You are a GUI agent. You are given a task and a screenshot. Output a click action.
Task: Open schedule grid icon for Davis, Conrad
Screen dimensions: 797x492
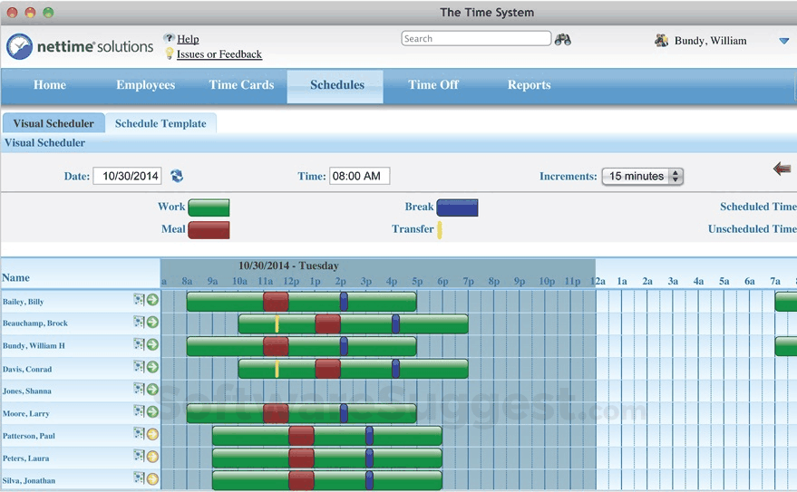[139, 367]
